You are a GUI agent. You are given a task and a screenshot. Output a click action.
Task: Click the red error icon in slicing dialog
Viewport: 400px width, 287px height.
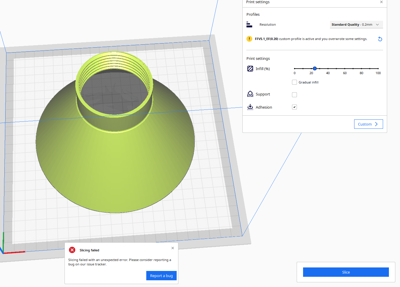click(x=72, y=250)
